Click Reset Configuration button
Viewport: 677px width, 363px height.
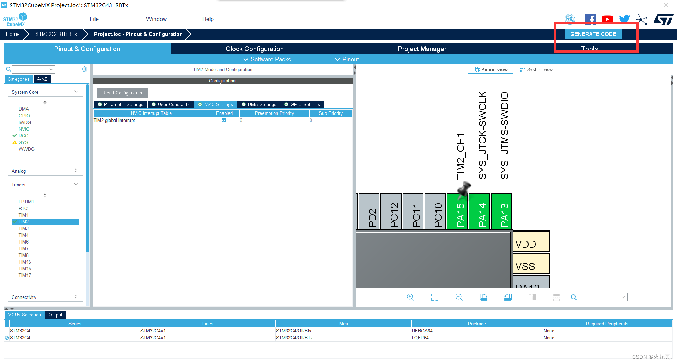click(x=122, y=93)
